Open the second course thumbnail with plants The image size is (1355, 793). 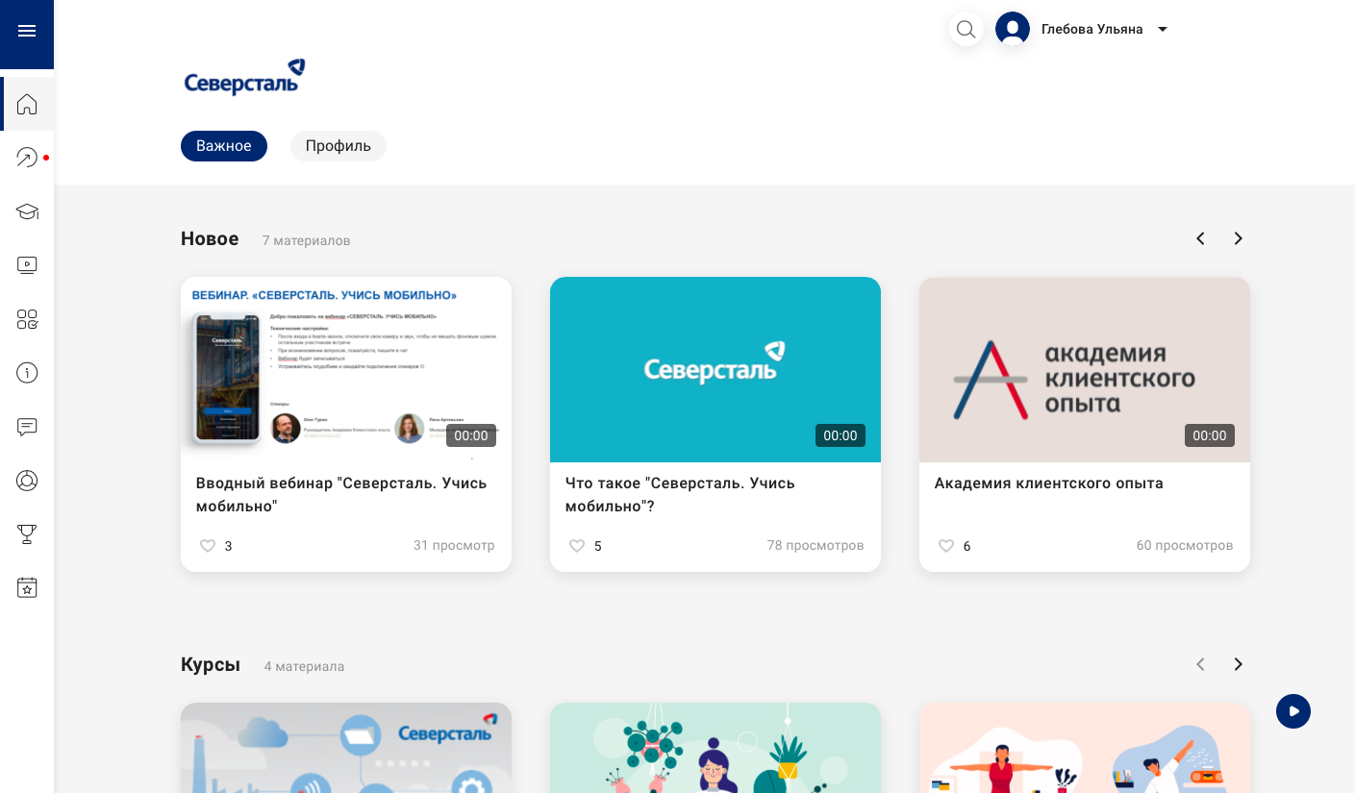(x=715, y=748)
